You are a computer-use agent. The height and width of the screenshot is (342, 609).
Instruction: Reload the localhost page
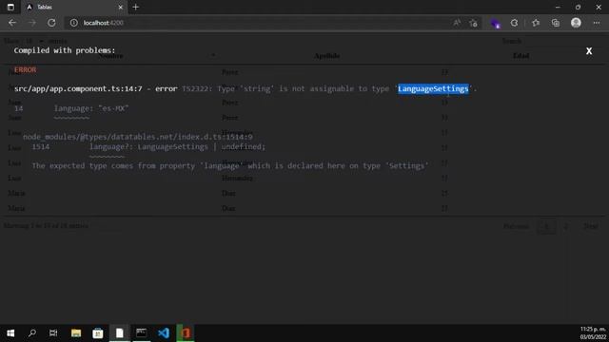(x=51, y=23)
